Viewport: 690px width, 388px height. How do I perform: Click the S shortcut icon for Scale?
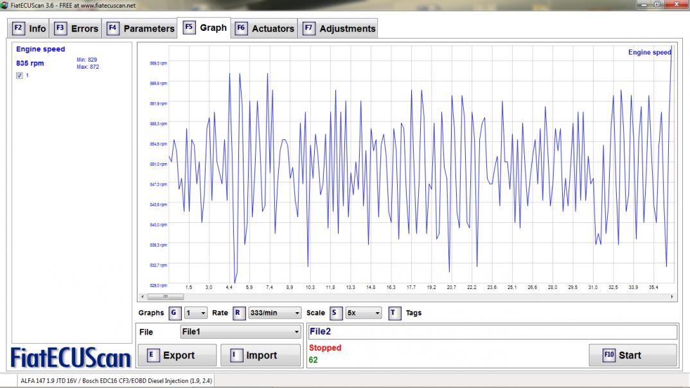(x=335, y=313)
